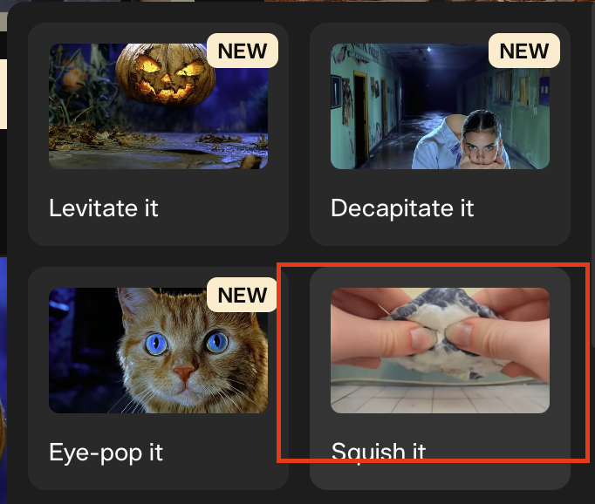595x504 pixels.
Task: Click the NEW badge on Levitate it
Action: 243,51
